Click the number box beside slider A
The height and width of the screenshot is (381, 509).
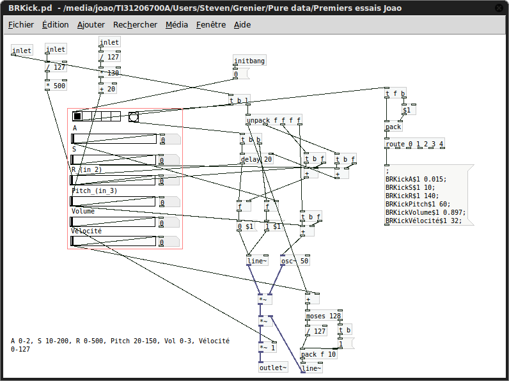point(170,139)
